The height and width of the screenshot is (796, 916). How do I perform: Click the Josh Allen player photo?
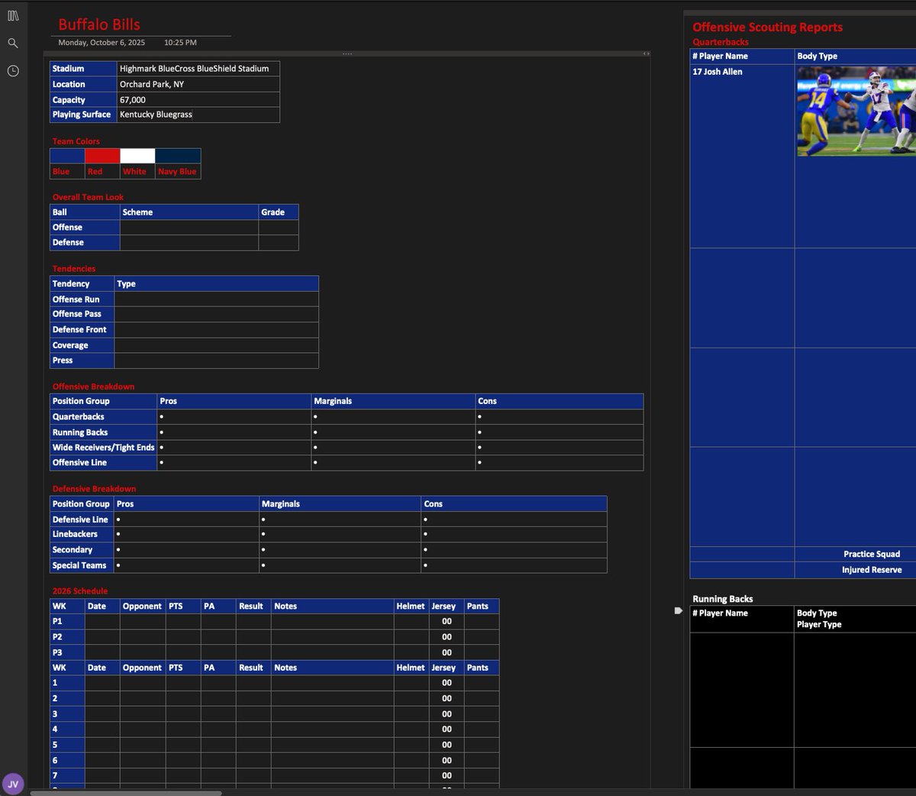(856, 112)
